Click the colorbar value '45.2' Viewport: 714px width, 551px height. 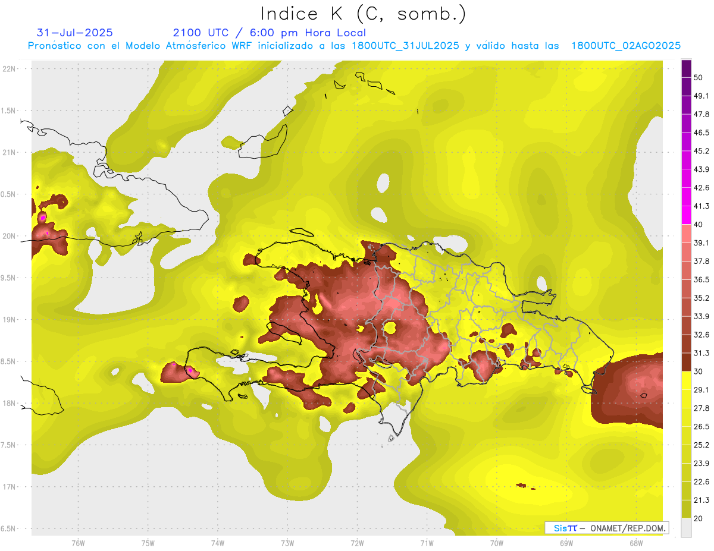[702, 151]
